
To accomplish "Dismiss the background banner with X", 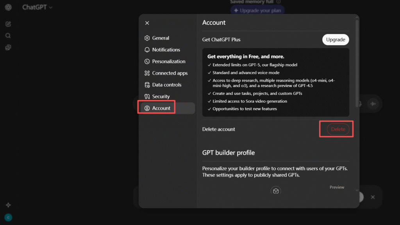I will click(x=373, y=197).
